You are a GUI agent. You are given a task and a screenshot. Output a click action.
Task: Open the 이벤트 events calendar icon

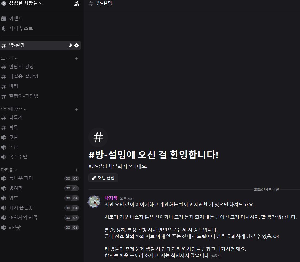pos(4,18)
